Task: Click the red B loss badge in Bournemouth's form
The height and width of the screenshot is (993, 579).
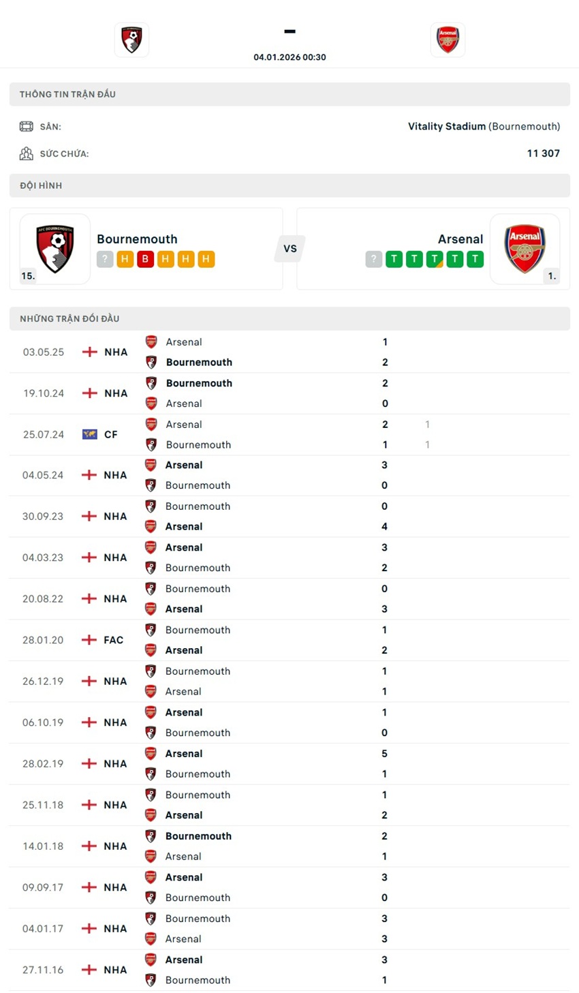Action: pyautogui.click(x=144, y=259)
